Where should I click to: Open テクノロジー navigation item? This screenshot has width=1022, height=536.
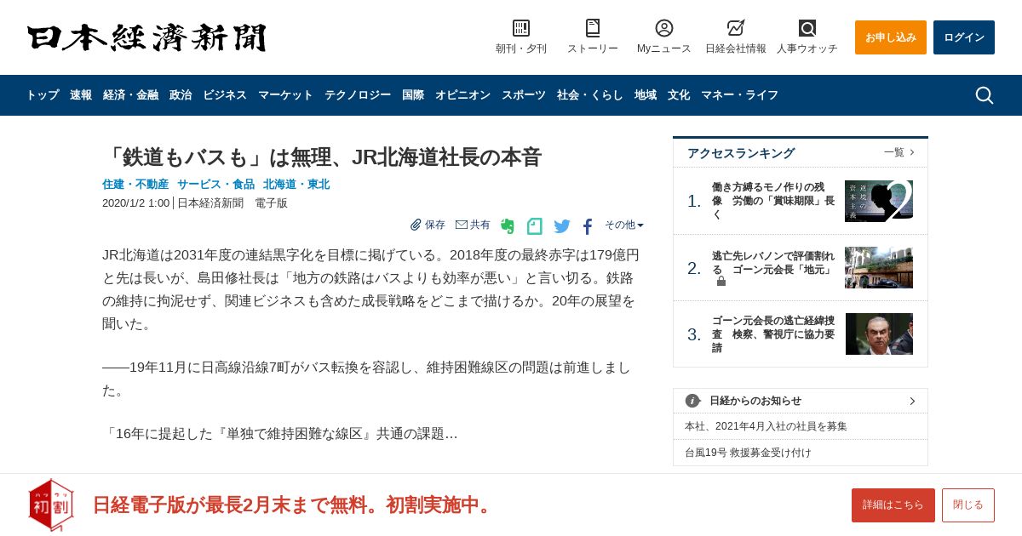click(x=358, y=95)
